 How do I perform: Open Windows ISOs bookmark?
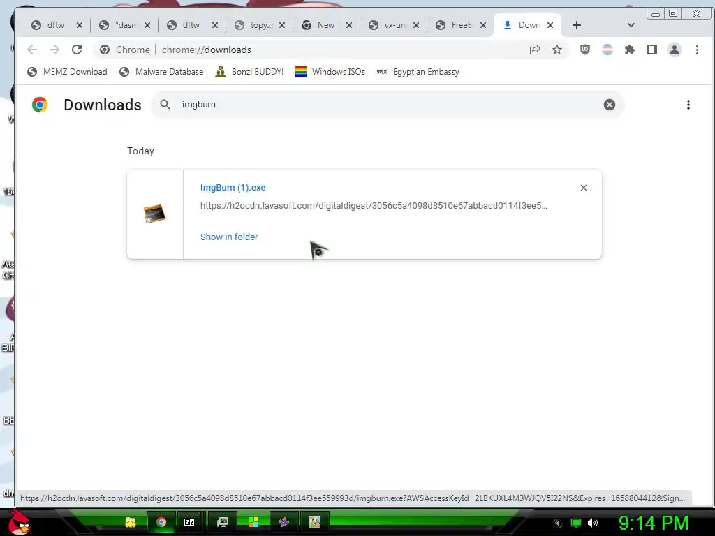click(330, 72)
